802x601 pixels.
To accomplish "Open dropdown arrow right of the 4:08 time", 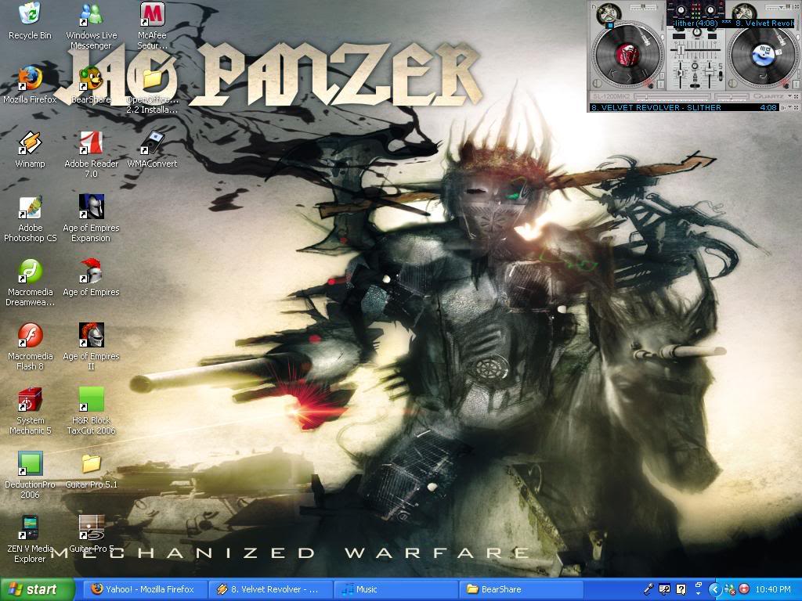I will tap(789, 106).
